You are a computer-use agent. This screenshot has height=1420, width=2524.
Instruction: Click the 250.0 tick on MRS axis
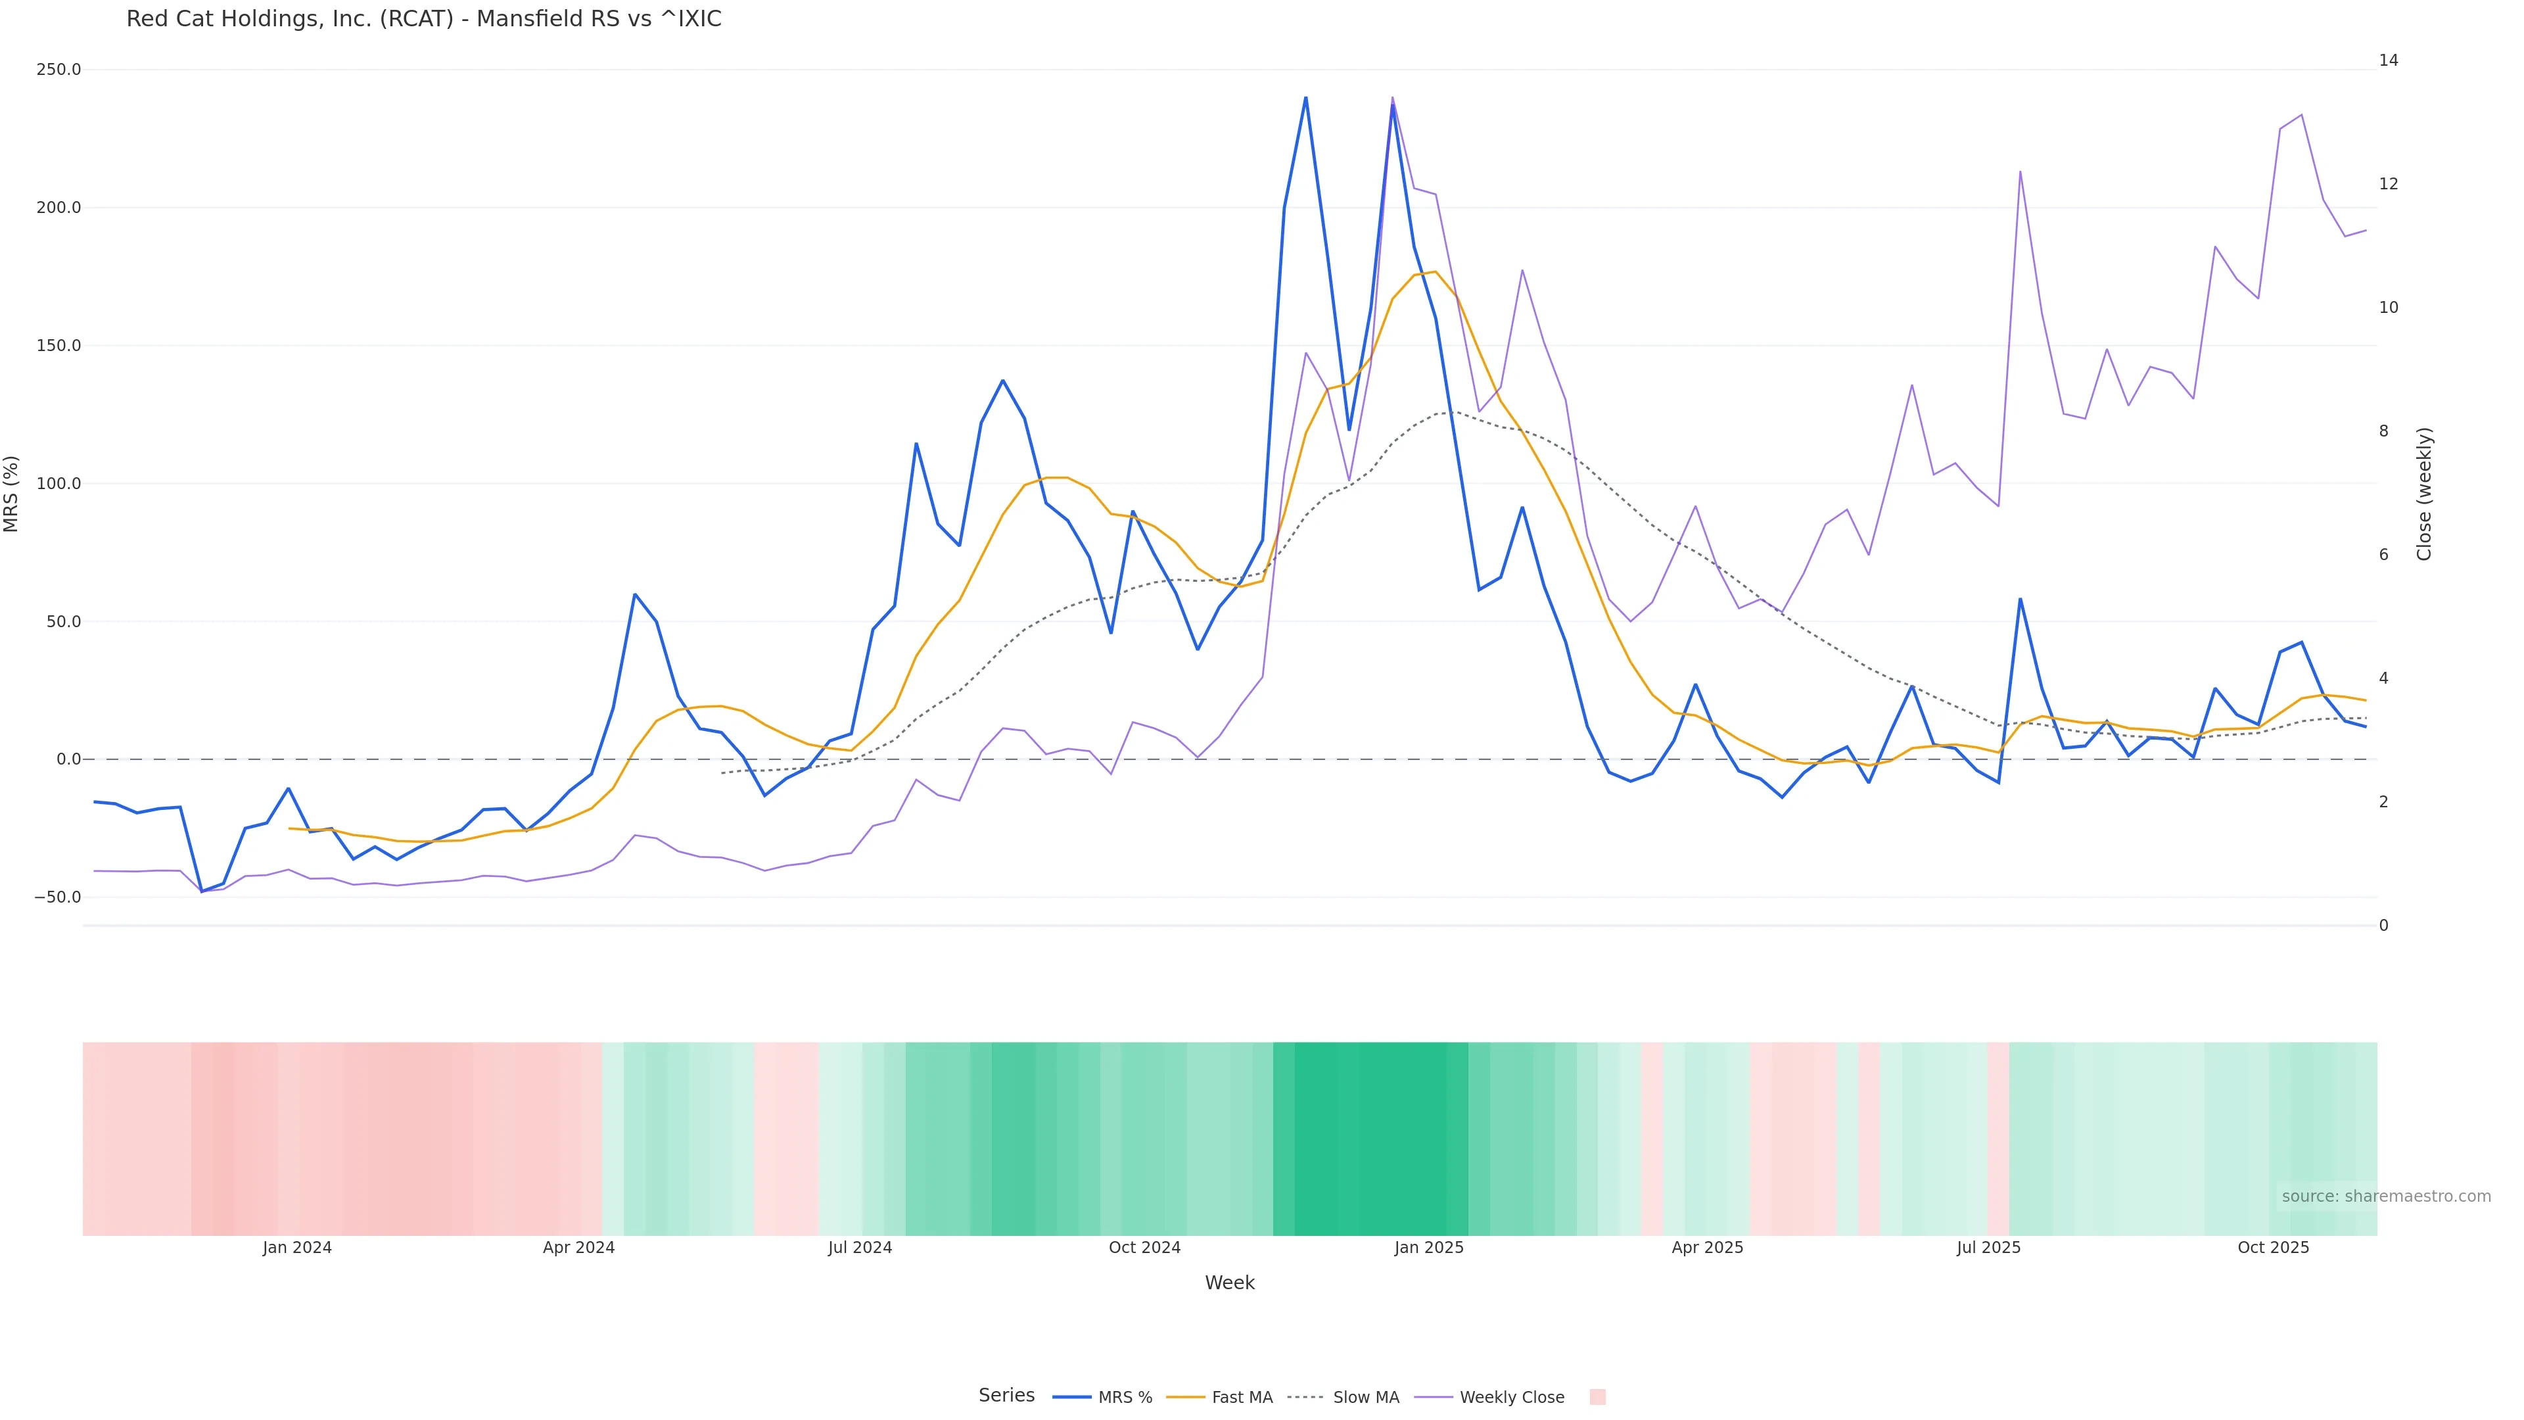coord(58,70)
